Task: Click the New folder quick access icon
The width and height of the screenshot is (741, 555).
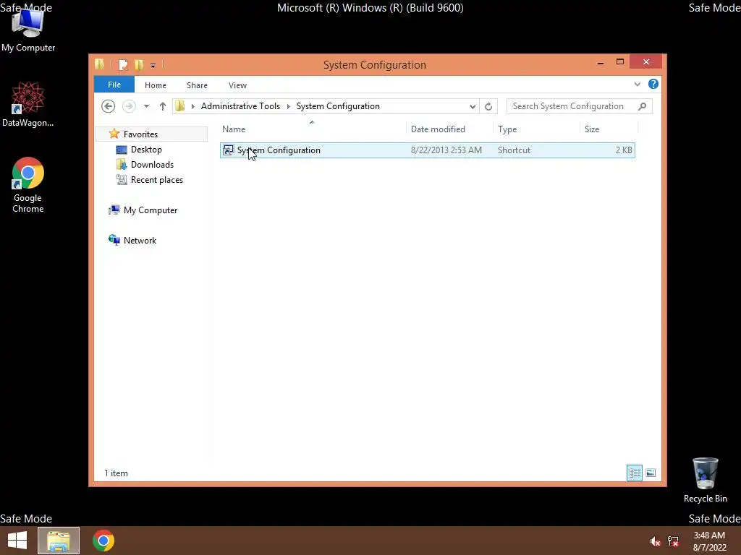Action: [x=139, y=64]
